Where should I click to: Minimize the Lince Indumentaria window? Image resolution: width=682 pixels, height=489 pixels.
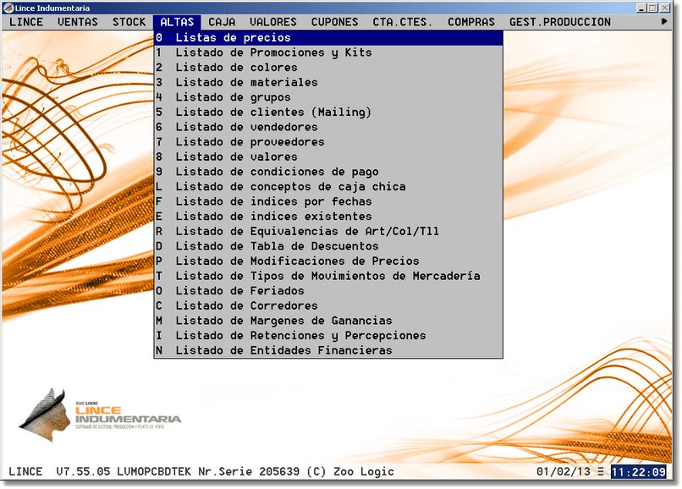click(641, 8)
